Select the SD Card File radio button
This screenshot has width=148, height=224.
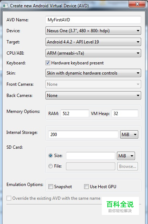(51, 166)
